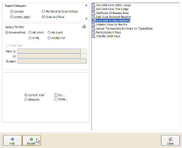The image size is (182, 148).
Task: Click the icon beside Reinstatement Fees
Action: 93,32
